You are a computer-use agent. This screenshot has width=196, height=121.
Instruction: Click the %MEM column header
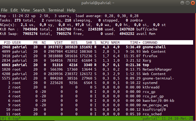[115, 43]
